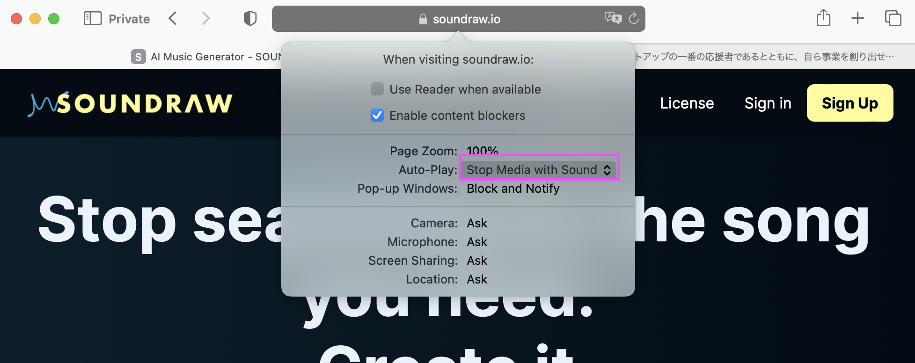The image size is (915, 363).
Task: Click the sidebar toggle icon
Action: [x=92, y=19]
